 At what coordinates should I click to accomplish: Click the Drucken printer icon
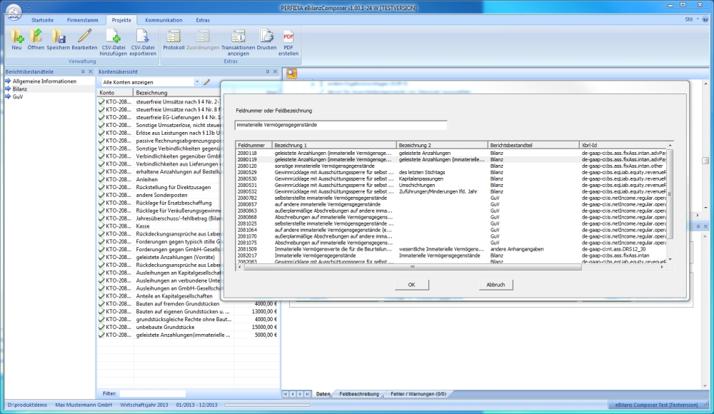[266, 36]
